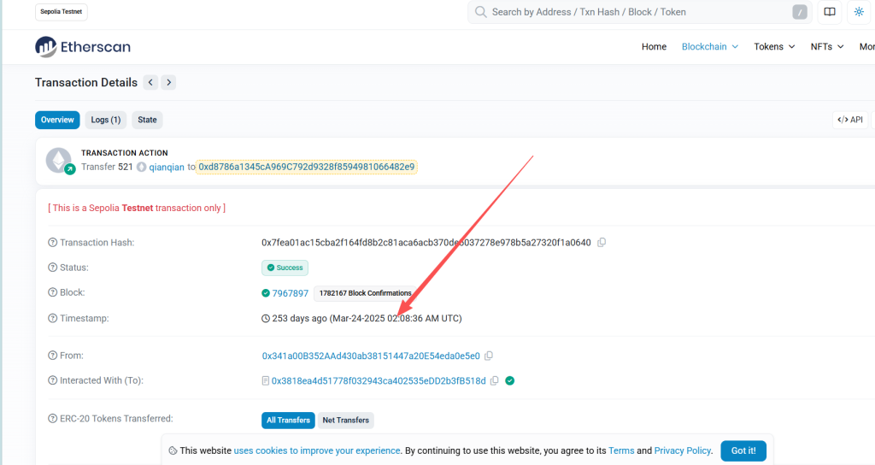The width and height of the screenshot is (875, 465).
Task: Open block 7967897 link
Action: click(x=291, y=293)
